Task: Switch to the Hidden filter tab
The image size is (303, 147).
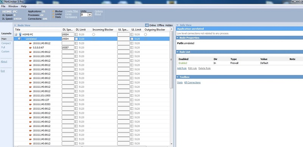Action: tap(169, 25)
